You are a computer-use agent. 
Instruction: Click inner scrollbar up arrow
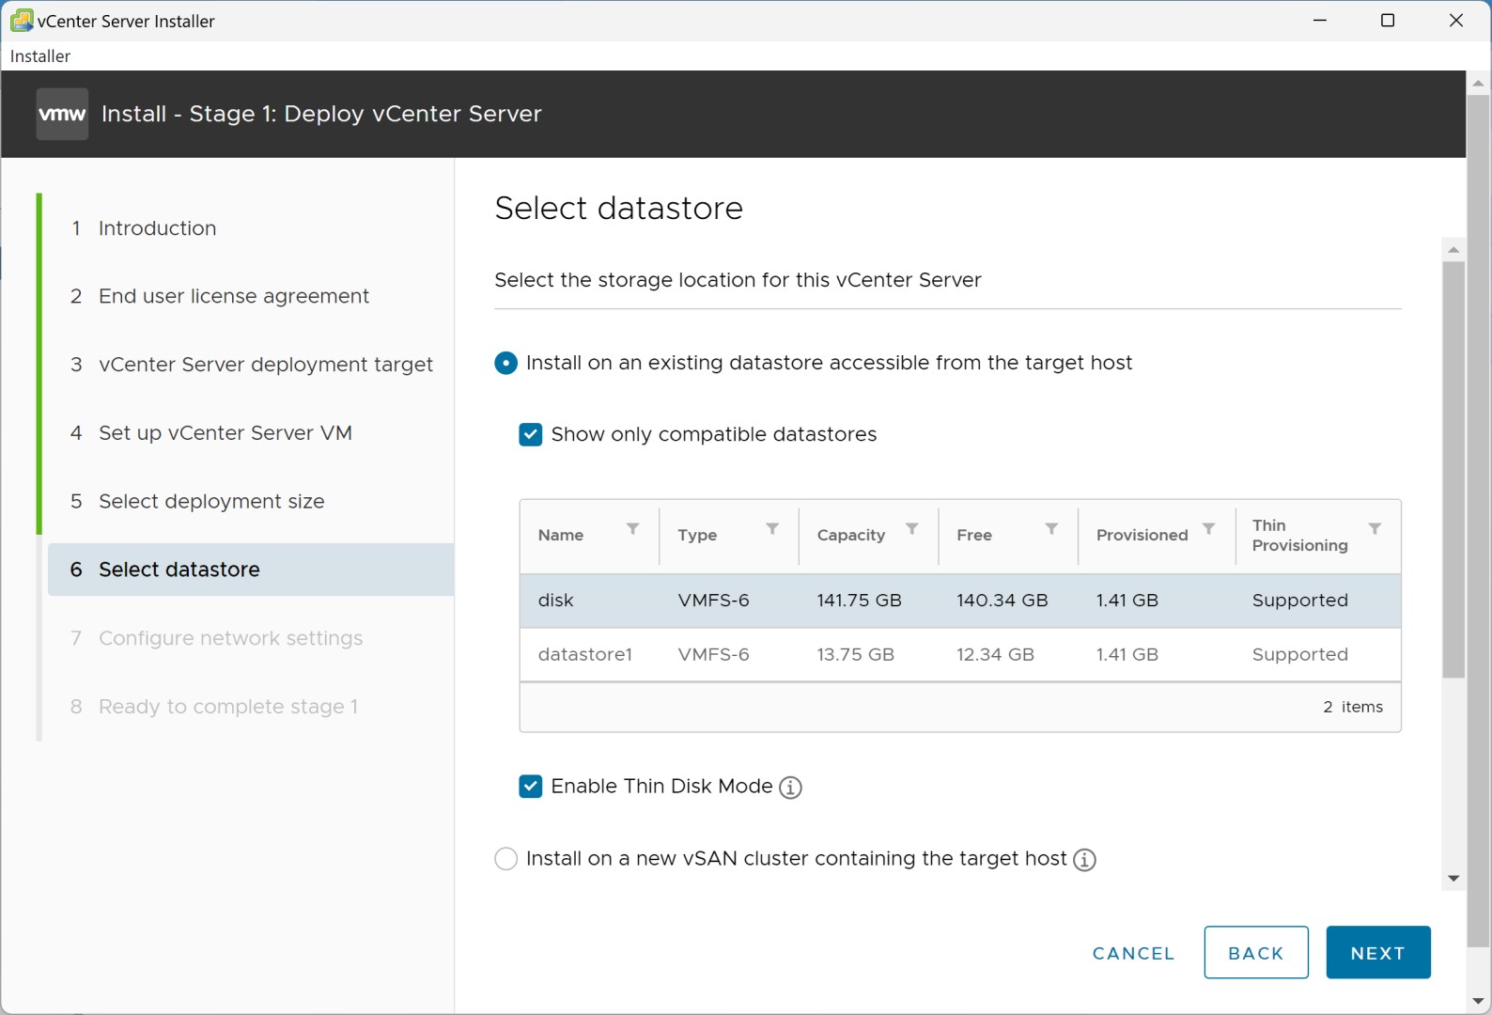coord(1453,250)
